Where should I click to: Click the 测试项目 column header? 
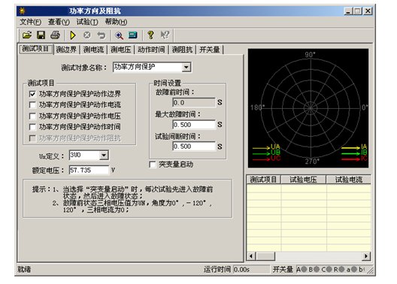[264, 180]
